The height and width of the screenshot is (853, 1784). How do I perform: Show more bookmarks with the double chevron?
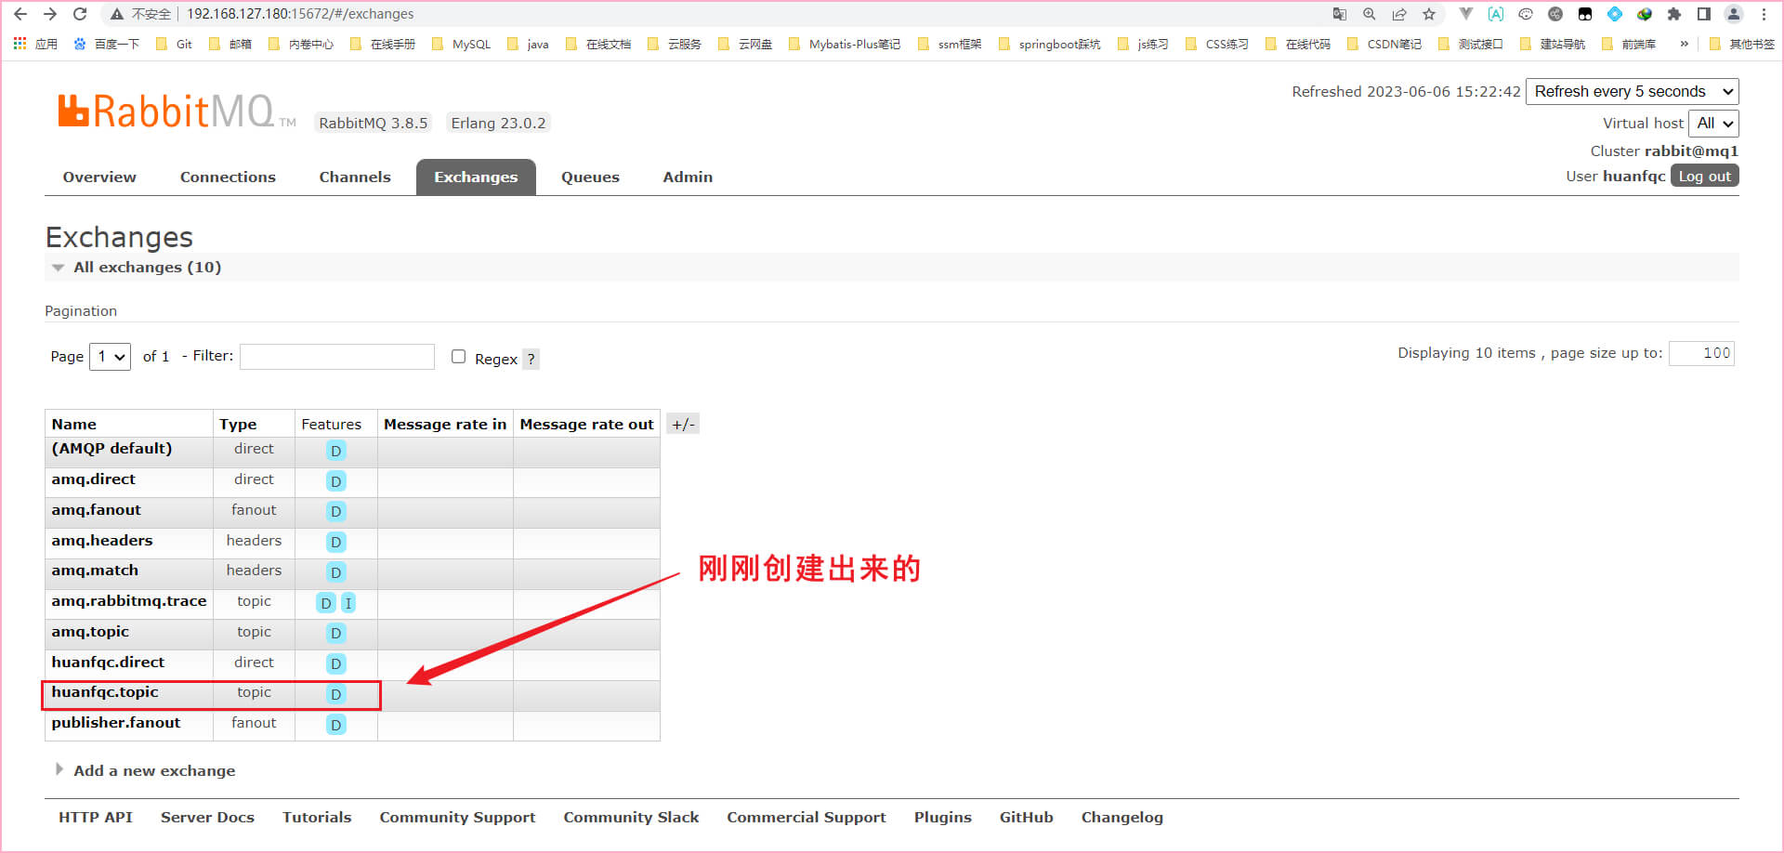pos(1684,44)
